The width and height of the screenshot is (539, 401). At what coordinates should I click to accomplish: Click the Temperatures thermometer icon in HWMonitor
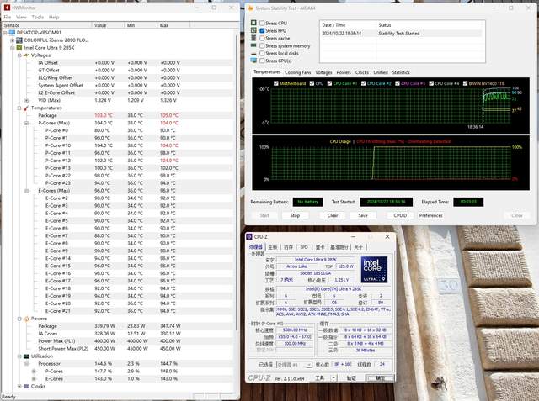26,108
